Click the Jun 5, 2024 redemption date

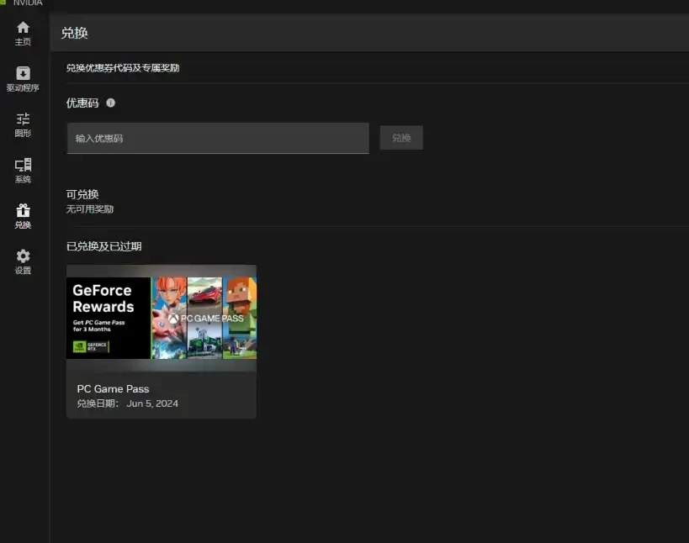(152, 403)
